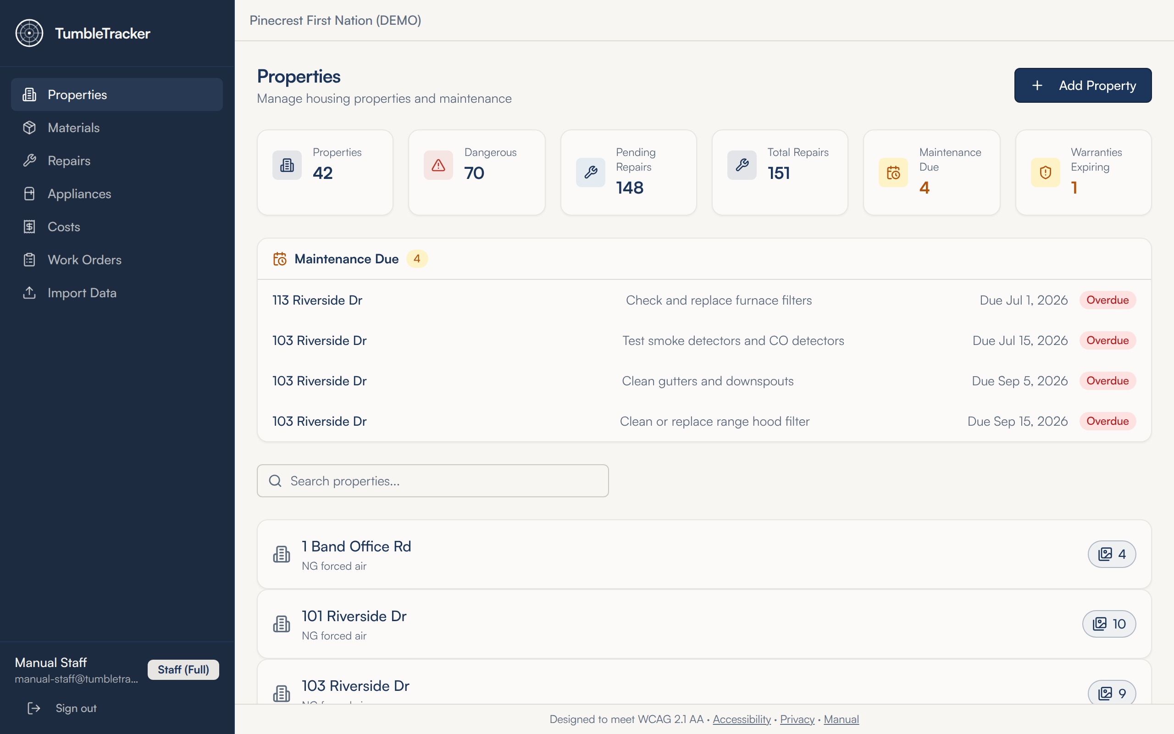Open the Materials box icon in sidebar
The width and height of the screenshot is (1174, 734).
pyautogui.click(x=29, y=128)
